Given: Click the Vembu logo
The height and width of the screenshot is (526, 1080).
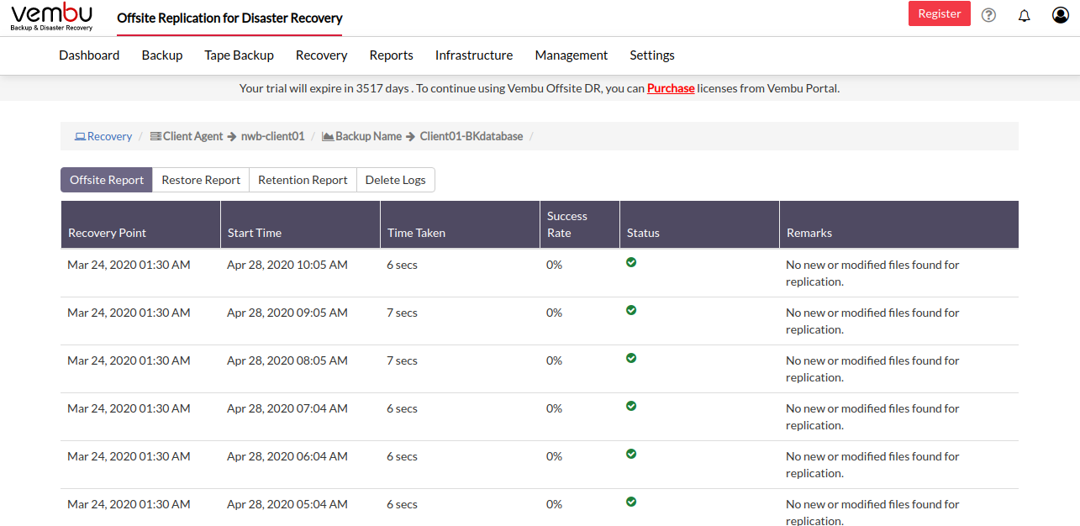Looking at the screenshot, I should tap(52, 17).
